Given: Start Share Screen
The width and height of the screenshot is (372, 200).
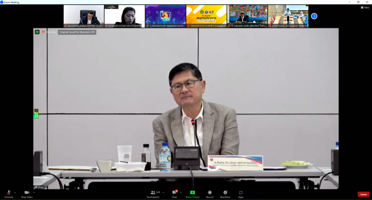Looking at the screenshot, I should tap(193, 193).
